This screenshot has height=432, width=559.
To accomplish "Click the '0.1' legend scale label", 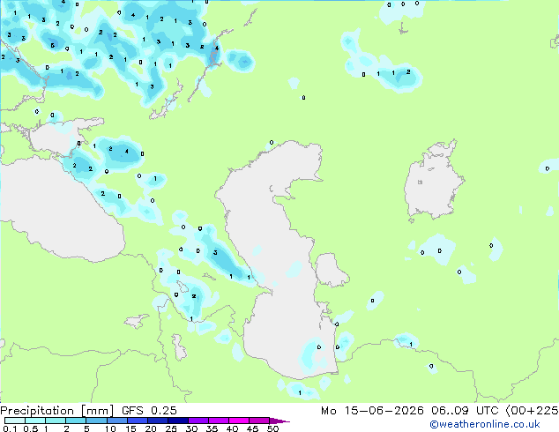I will (10, 428).
